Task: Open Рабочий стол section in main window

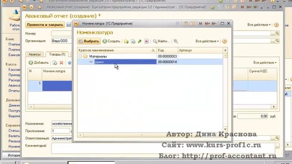Action: [x=15, y=20]
